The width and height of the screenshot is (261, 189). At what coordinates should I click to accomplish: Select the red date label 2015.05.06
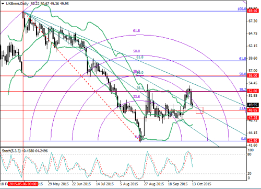23,184
